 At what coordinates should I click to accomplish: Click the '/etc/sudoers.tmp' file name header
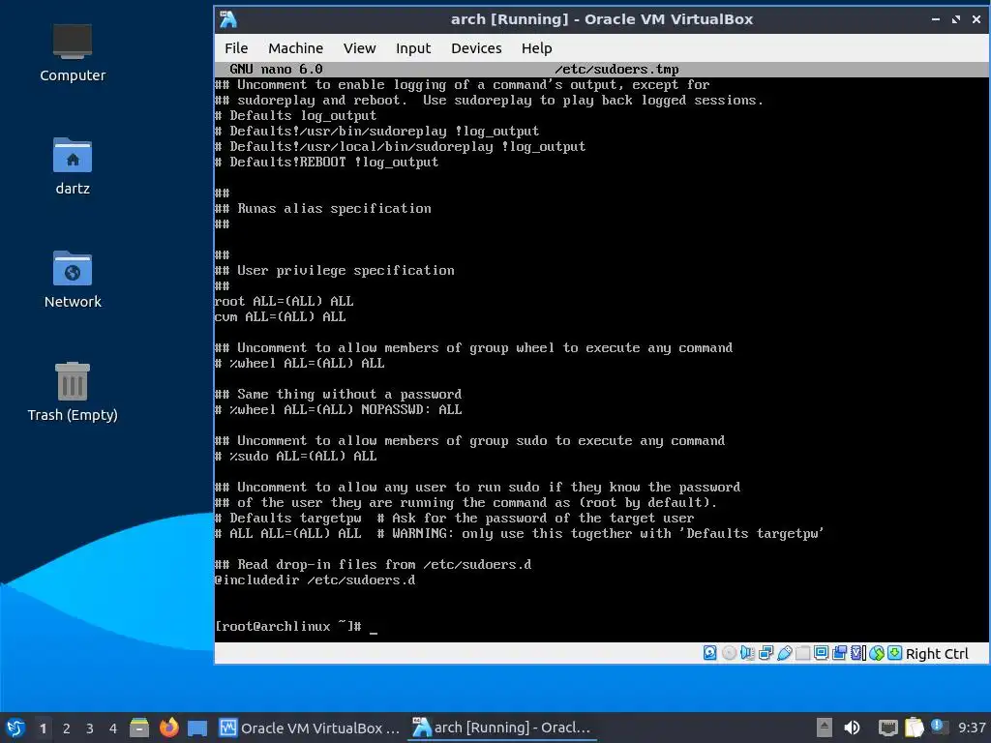click(616, 69)
